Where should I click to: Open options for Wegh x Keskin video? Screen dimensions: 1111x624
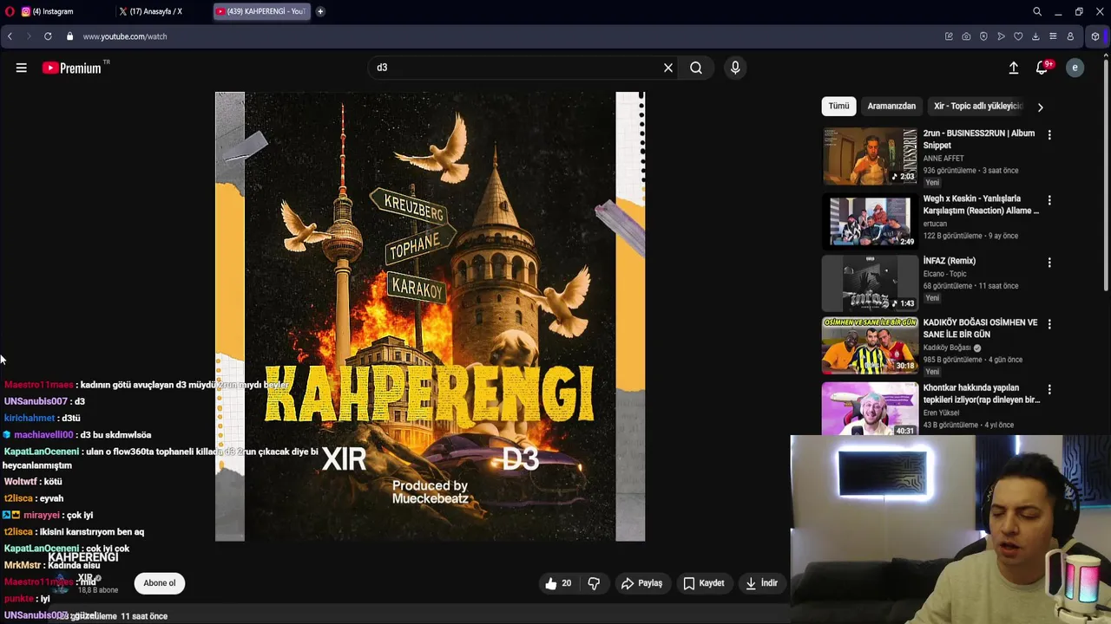1049,200
